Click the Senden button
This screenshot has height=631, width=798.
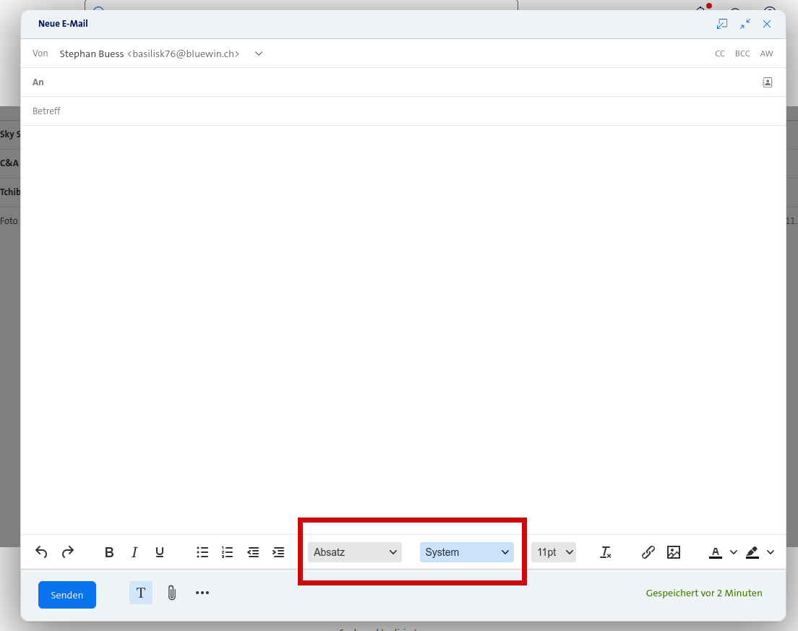tap(67, 595)
